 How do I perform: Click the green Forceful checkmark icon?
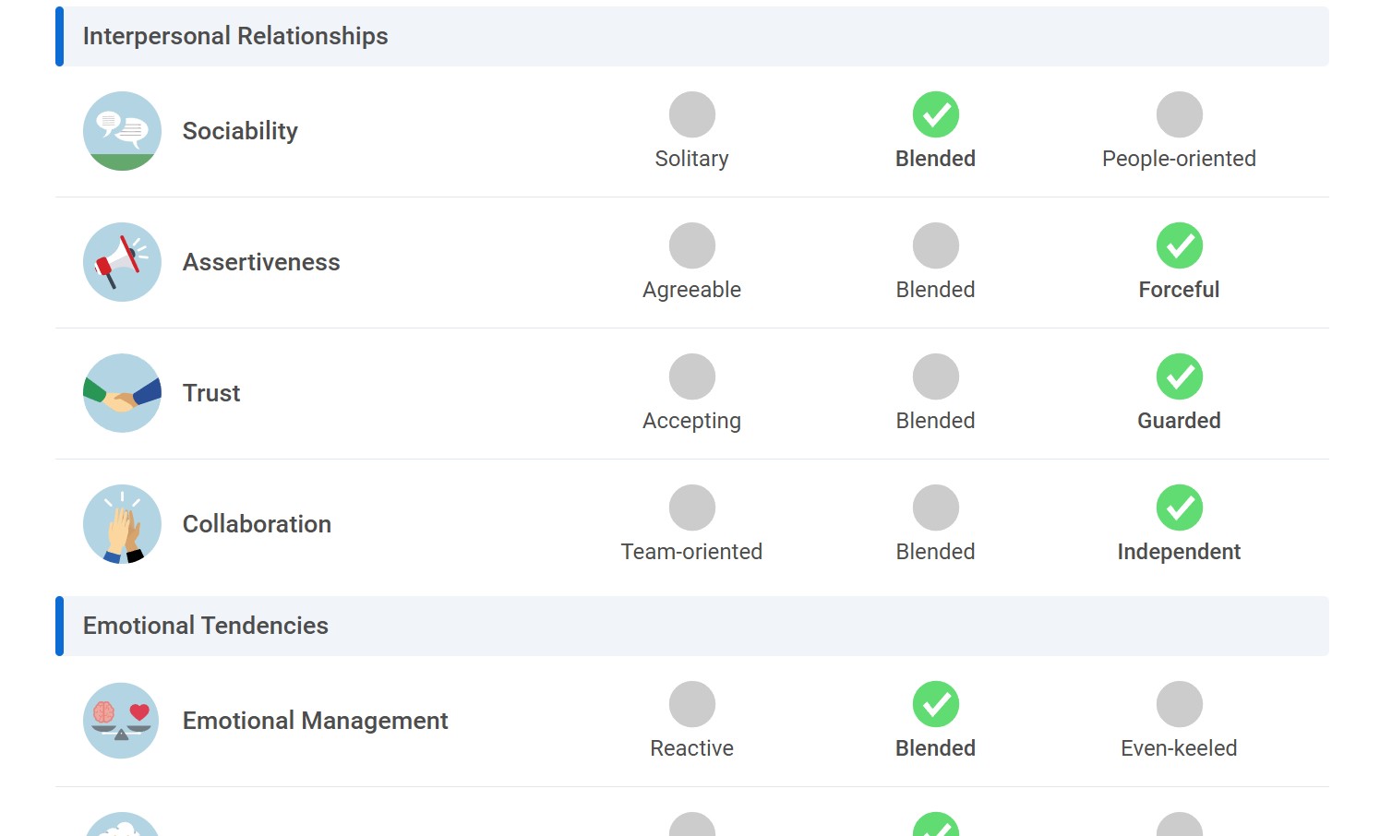pos(1179,245)
